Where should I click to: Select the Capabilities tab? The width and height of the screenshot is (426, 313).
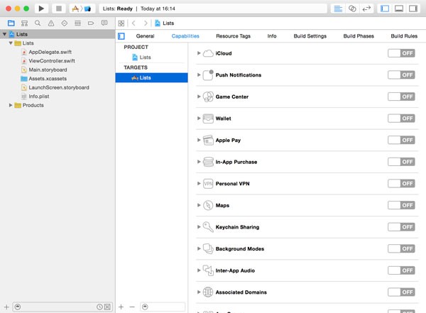[x=185, y=36]
